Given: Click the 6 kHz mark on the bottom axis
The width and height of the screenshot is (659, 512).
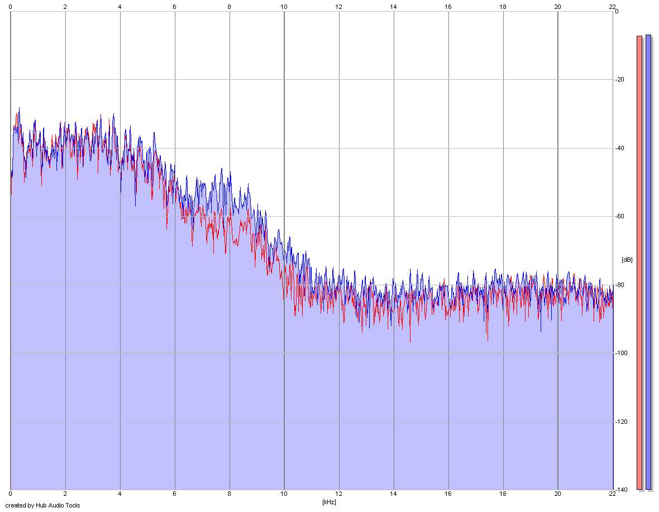Looking at the screenshot, I should point(174,494).
